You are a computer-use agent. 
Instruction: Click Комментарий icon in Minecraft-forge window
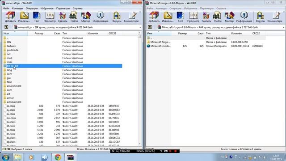coord(275,17)
